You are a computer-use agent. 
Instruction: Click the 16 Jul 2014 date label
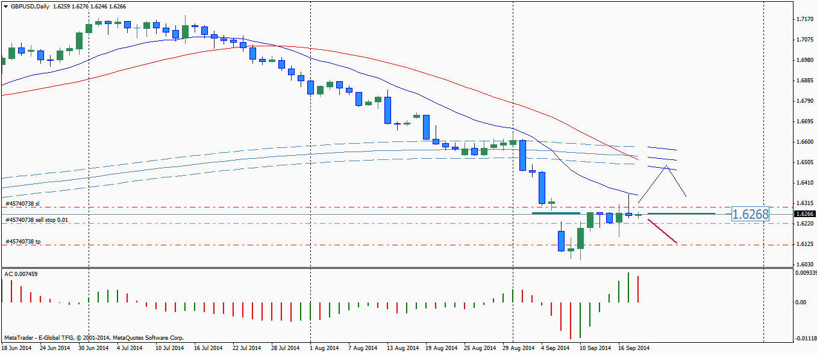point(208,348)
